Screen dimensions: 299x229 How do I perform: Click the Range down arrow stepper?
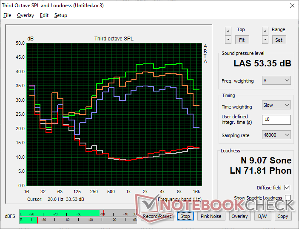[265, 40]
